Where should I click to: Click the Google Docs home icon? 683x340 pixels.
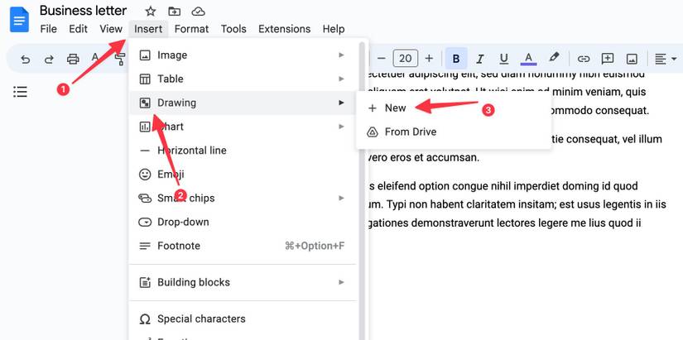pyautogui.click(x=19, y=20)
